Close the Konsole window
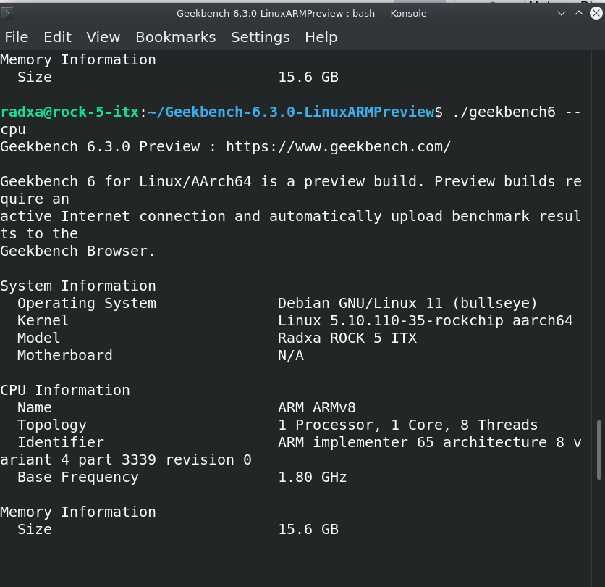 tap(596, 13)
